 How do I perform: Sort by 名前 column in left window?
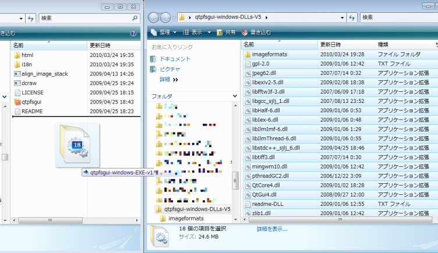pyautogui.click(x=49, y=45)
